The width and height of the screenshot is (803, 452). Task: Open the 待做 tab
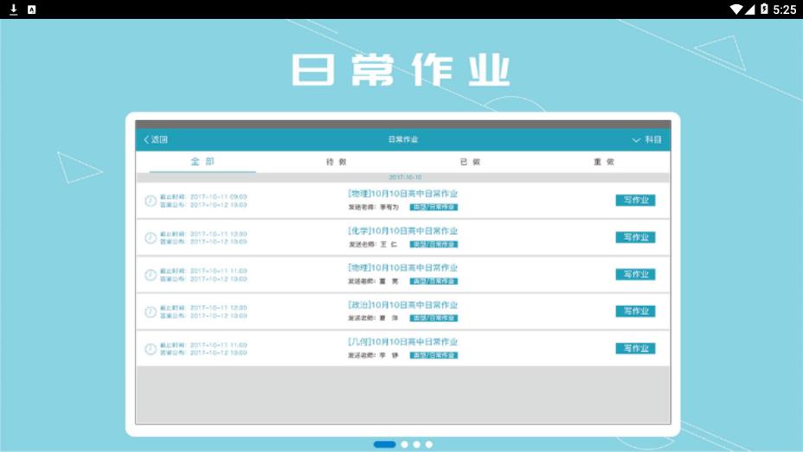336,162
